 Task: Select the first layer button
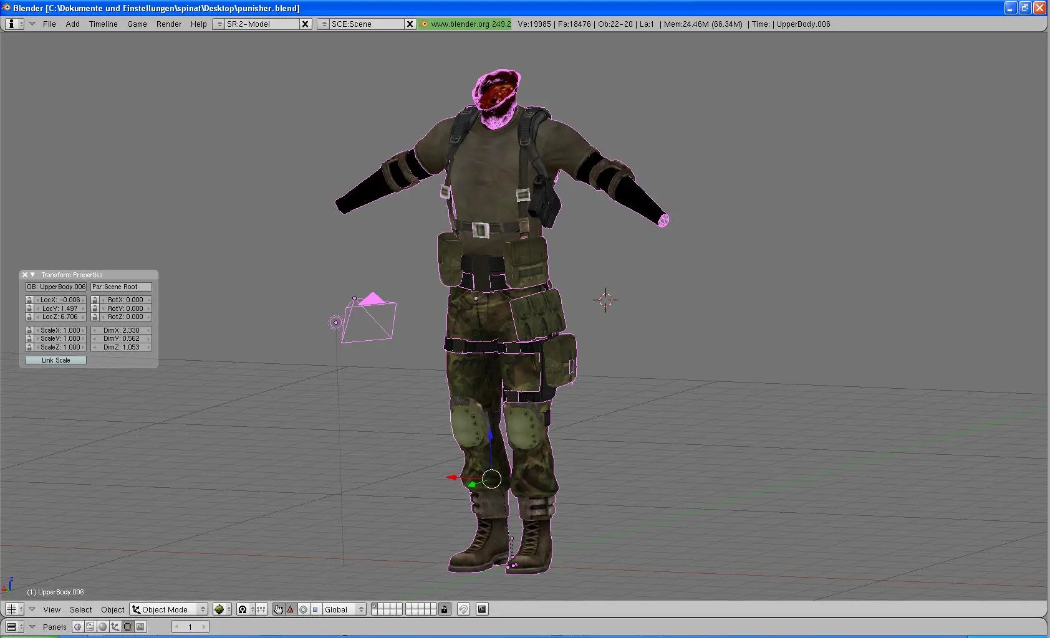click(375, 606)
